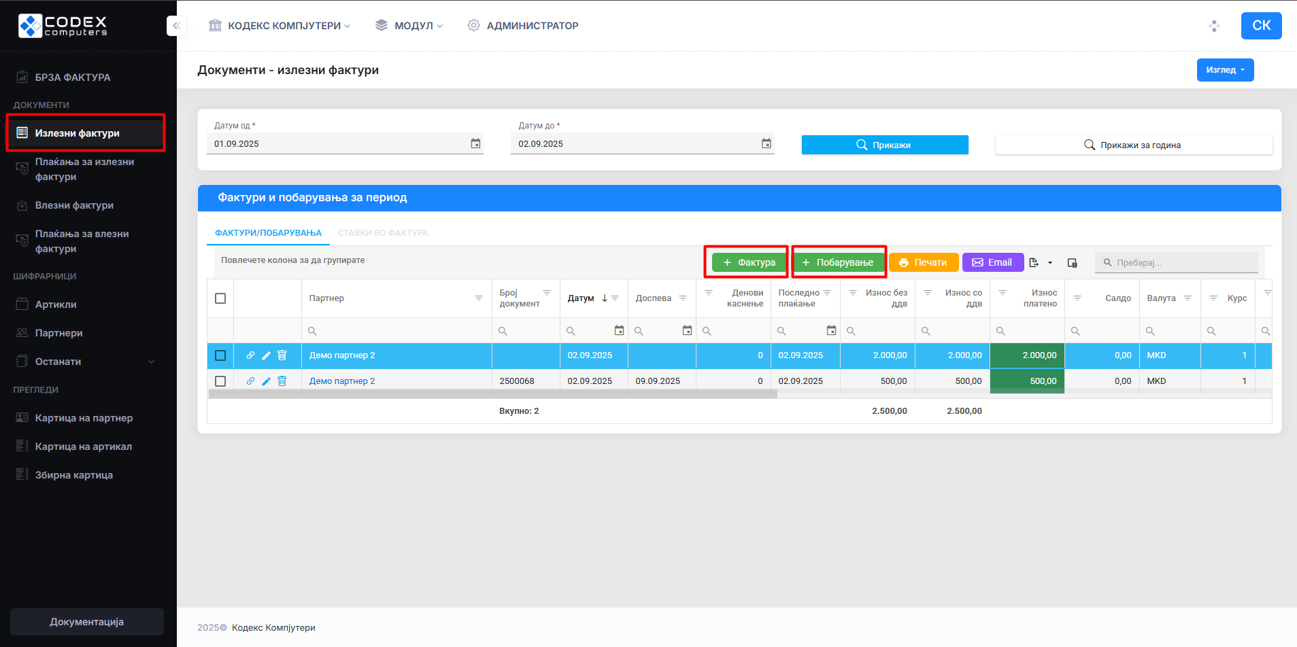Screen dimensions: 1297x647
Task: Click the edit pencil icon in first row
Action: (266, 355)
